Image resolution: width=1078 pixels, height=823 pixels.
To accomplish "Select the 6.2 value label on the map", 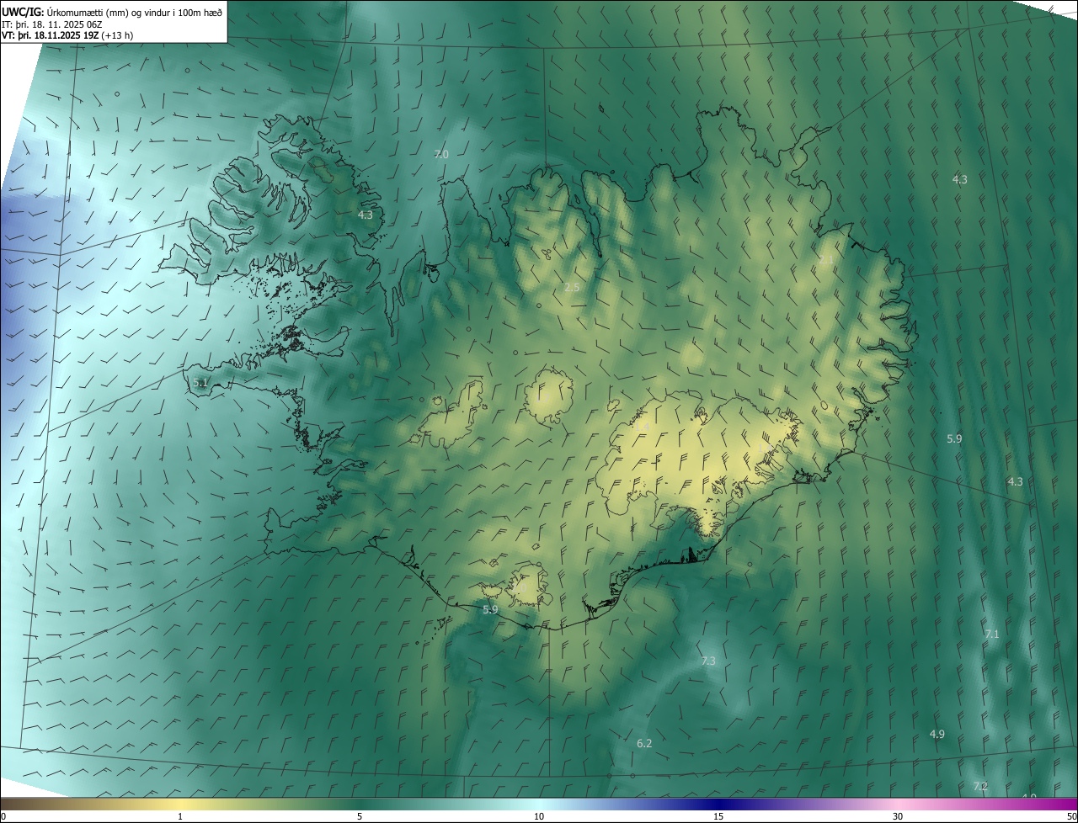I will pos(644,743).
